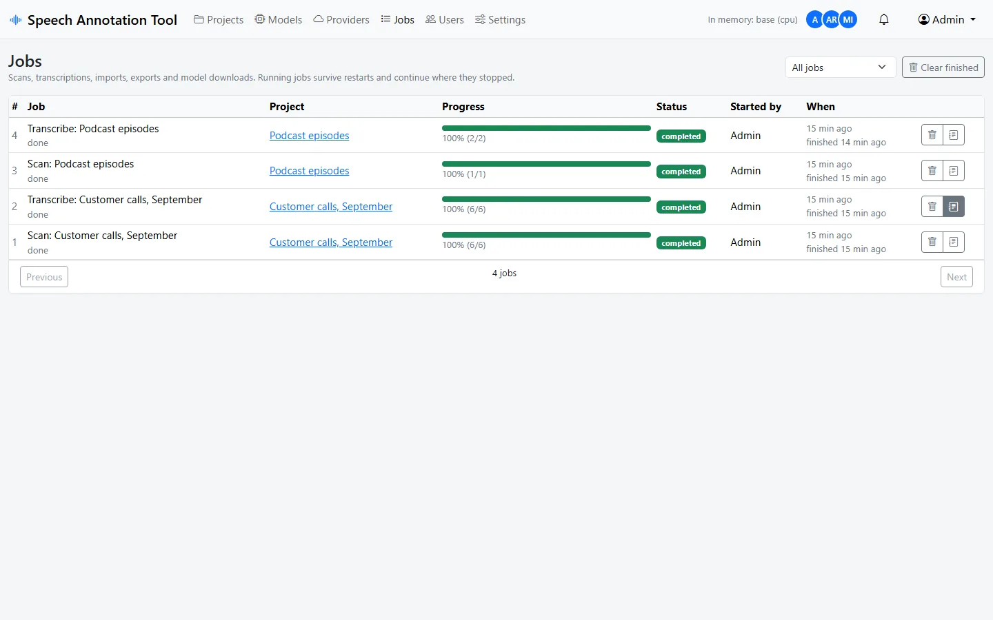Click '100% (1/1)' progress text
The width and height of the screenshot is (993, 620).
[x=464, y=174]
